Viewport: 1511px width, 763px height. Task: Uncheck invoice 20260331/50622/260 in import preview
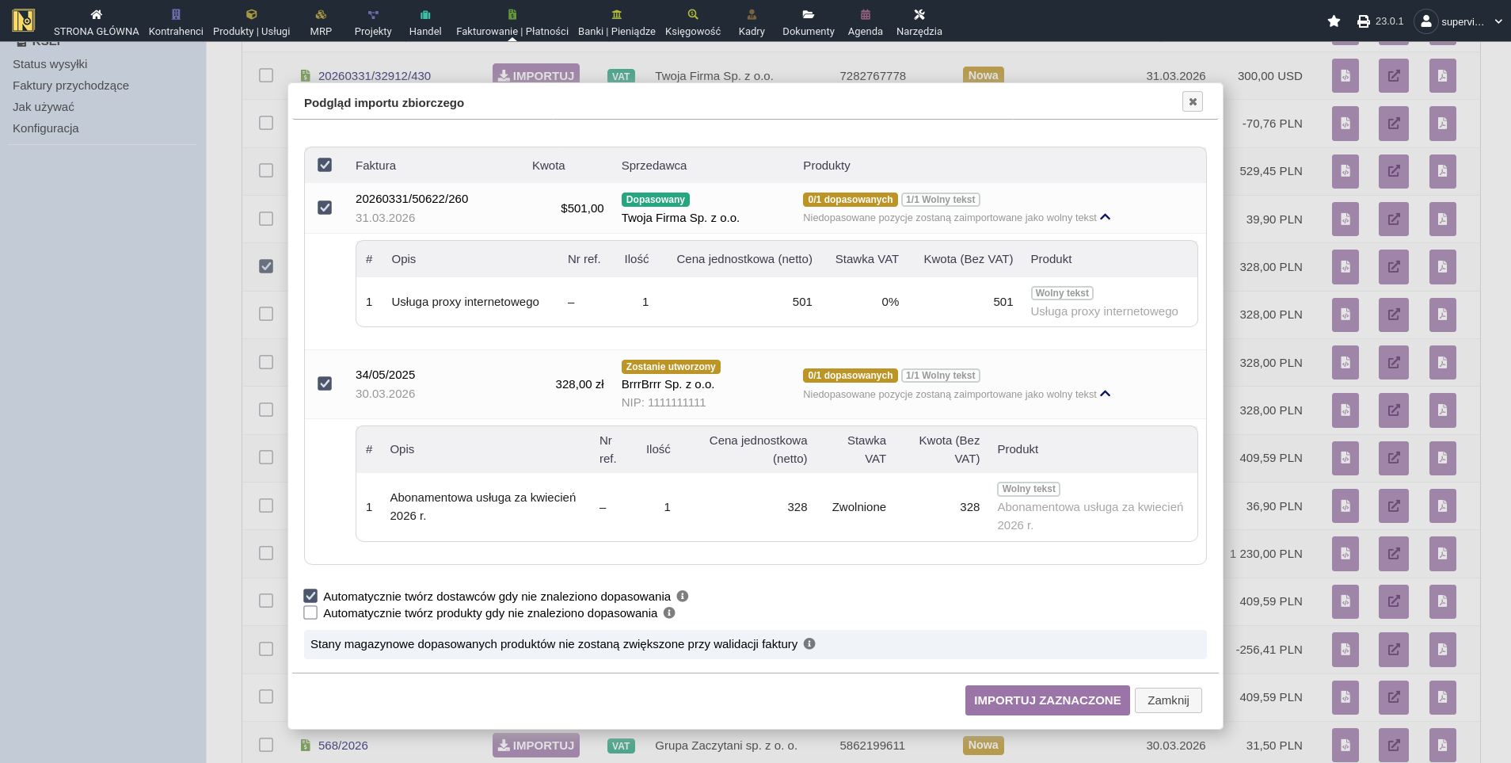coord(325,208)
